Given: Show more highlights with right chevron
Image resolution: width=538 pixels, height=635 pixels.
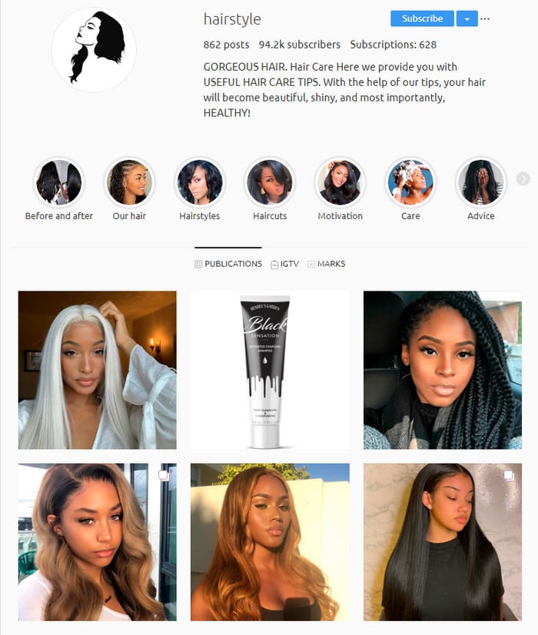Looking at the screenshot, I should coord(523,178).
